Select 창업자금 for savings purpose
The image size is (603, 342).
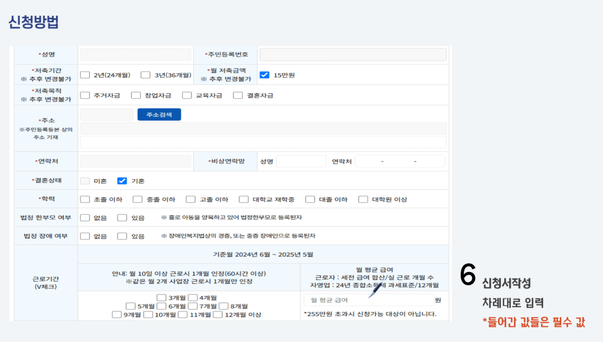click(x=135, y=95)
